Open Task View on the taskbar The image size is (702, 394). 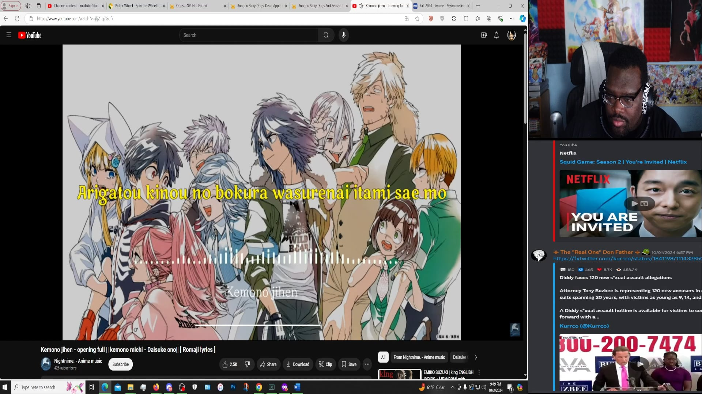click(x=92, y=387)
